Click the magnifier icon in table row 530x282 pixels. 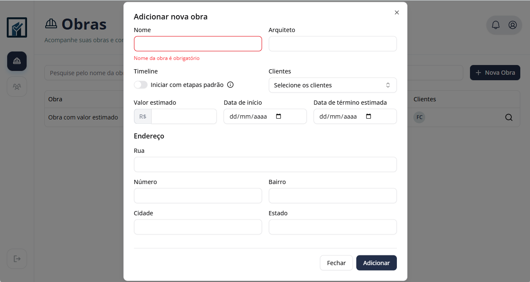[509, 117]
